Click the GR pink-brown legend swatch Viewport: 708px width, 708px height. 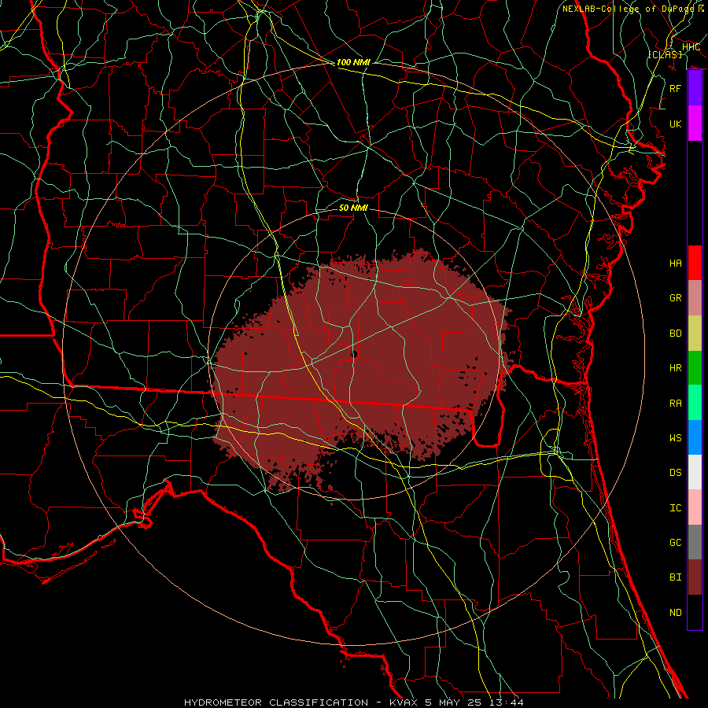[x=695, y=298]
